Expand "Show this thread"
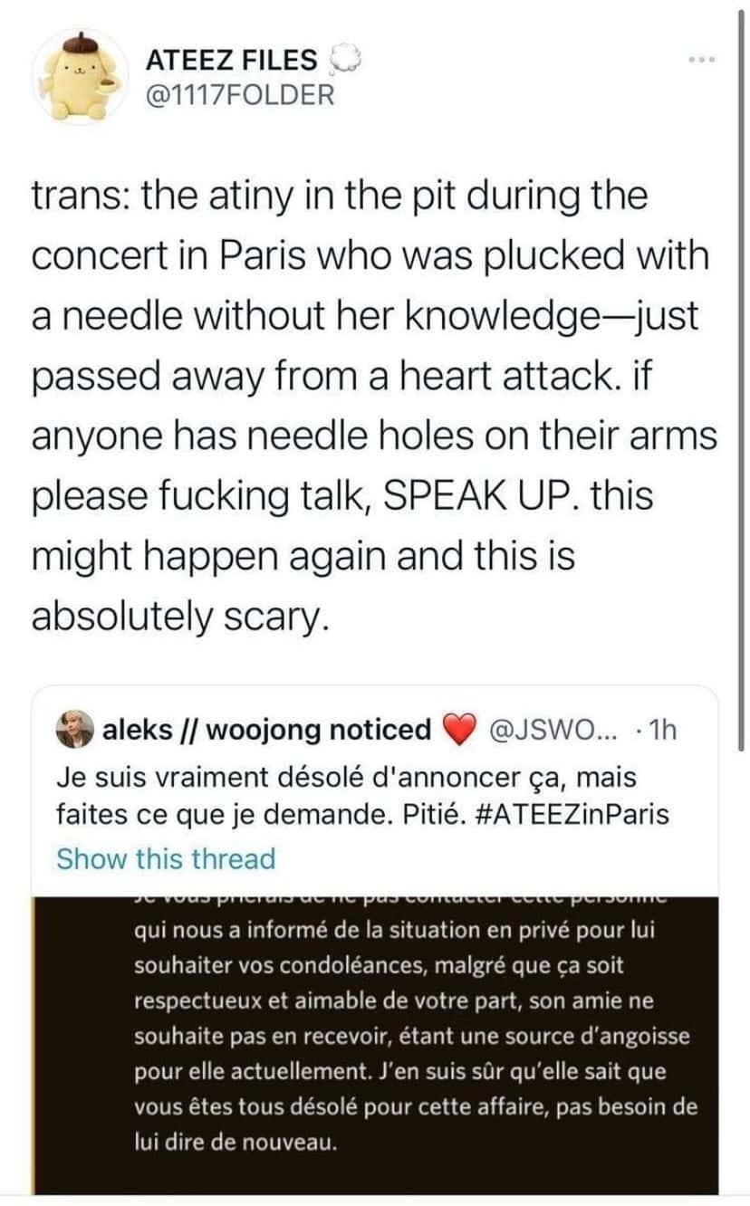This screenshot has height=1206, width=750. click(165, 857)
